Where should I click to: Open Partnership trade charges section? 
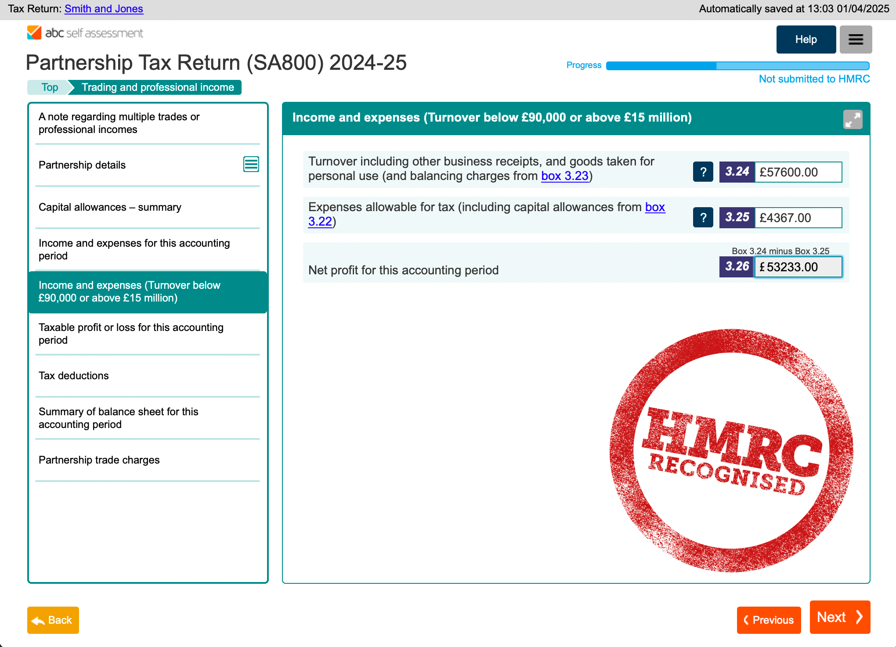pyautogui.click(x=148, y=460)
